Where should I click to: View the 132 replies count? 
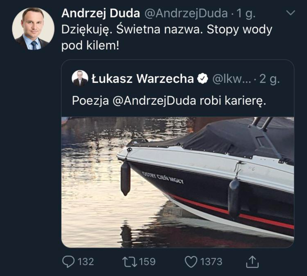(x=86, y=262)
